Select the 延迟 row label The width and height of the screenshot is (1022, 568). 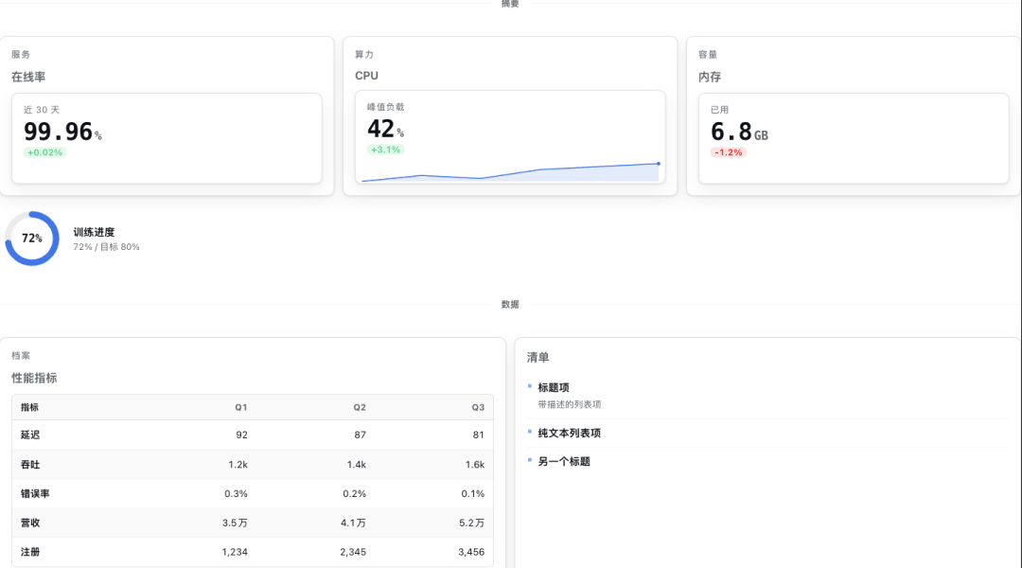tap(30, 435)
